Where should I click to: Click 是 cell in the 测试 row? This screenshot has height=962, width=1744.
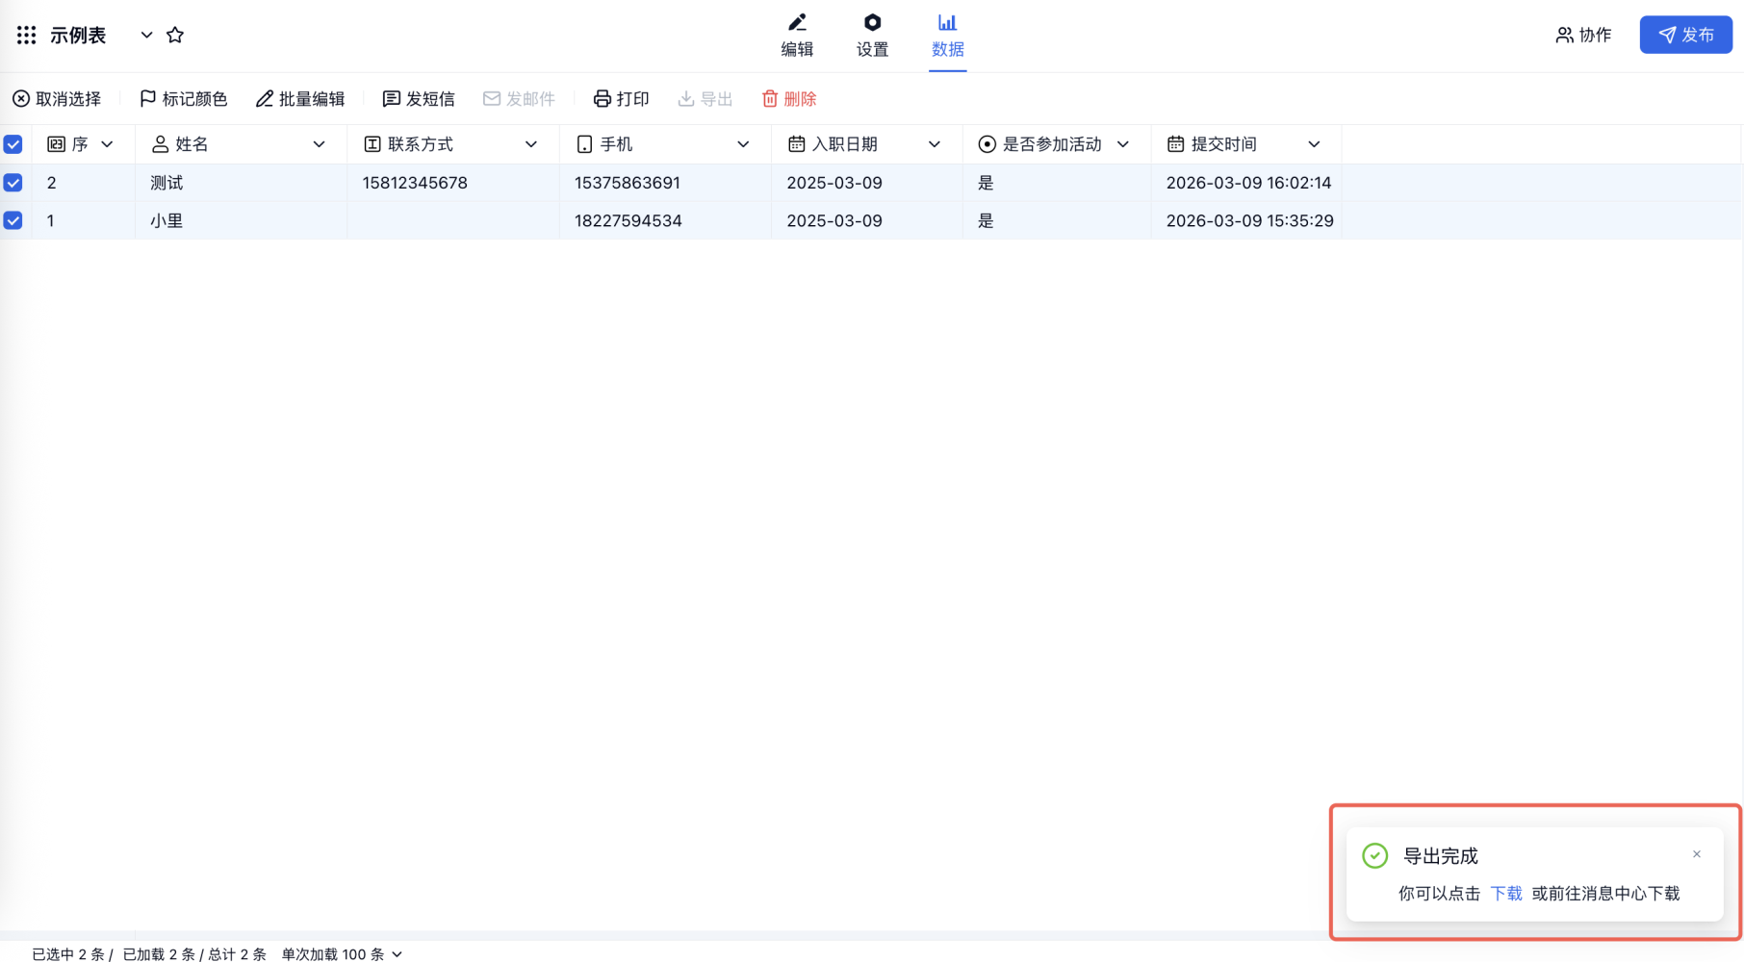(1057, 183)
